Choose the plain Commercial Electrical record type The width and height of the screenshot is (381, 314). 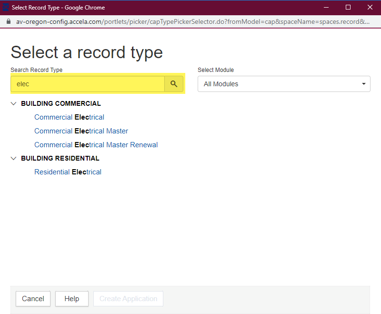69,117
